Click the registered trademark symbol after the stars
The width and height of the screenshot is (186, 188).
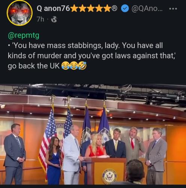[x=115, y=8]
